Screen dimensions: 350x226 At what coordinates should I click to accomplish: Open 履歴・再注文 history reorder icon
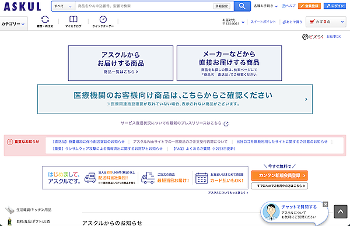click(x=45, y=19)
